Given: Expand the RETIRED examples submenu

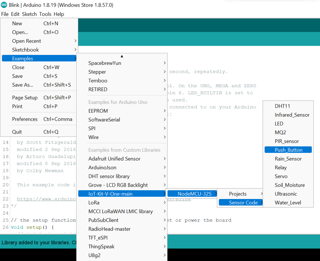Looking at the screenshot, I should point(122,89).
